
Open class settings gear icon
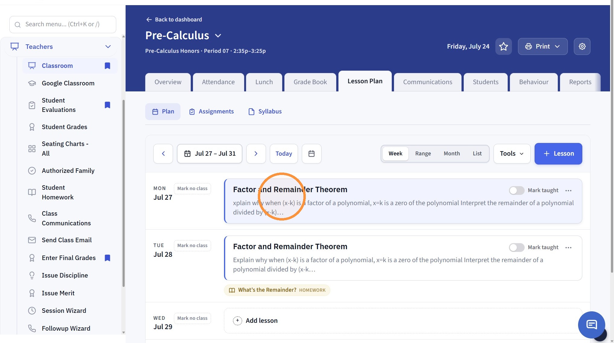[x=582, y=46]
